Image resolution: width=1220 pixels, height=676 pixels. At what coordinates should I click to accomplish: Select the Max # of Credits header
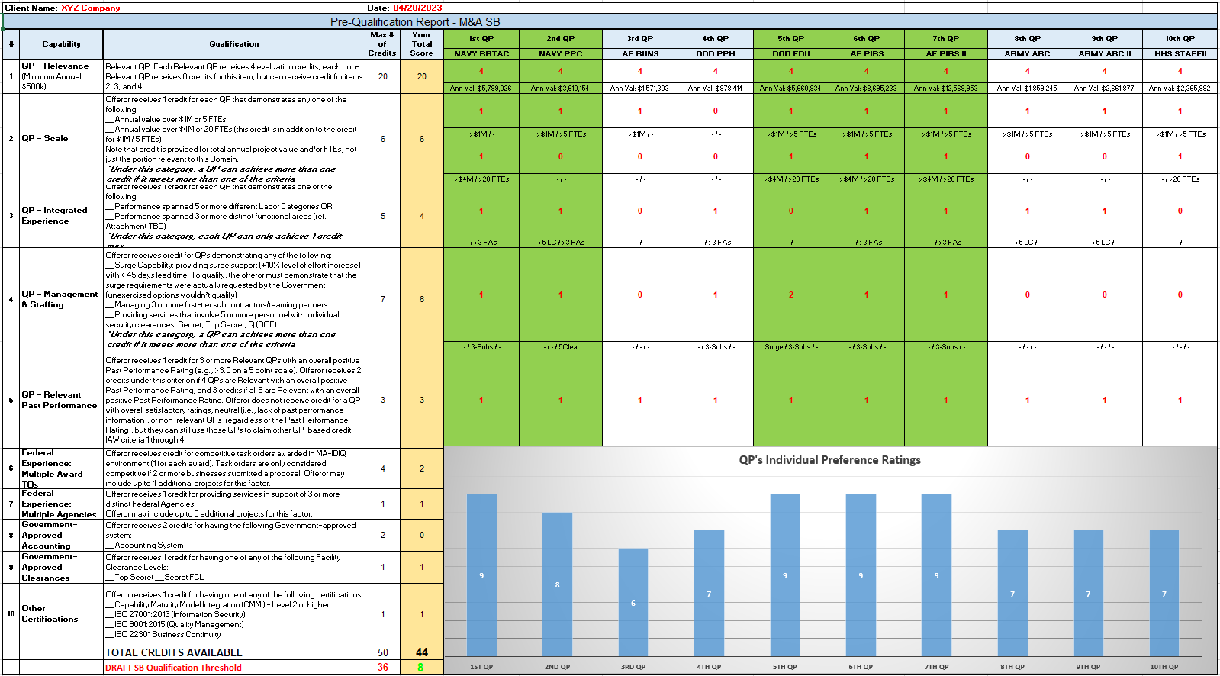pyautogui.click(x=382, y=44)
